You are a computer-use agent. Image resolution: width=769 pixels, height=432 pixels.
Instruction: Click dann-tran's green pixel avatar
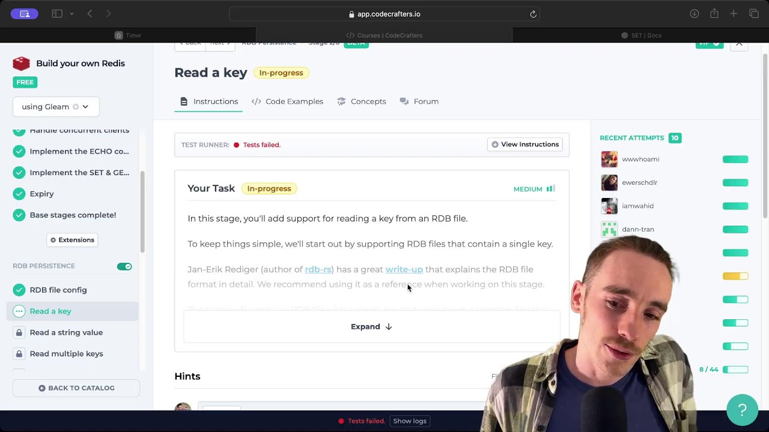point(609,229)
